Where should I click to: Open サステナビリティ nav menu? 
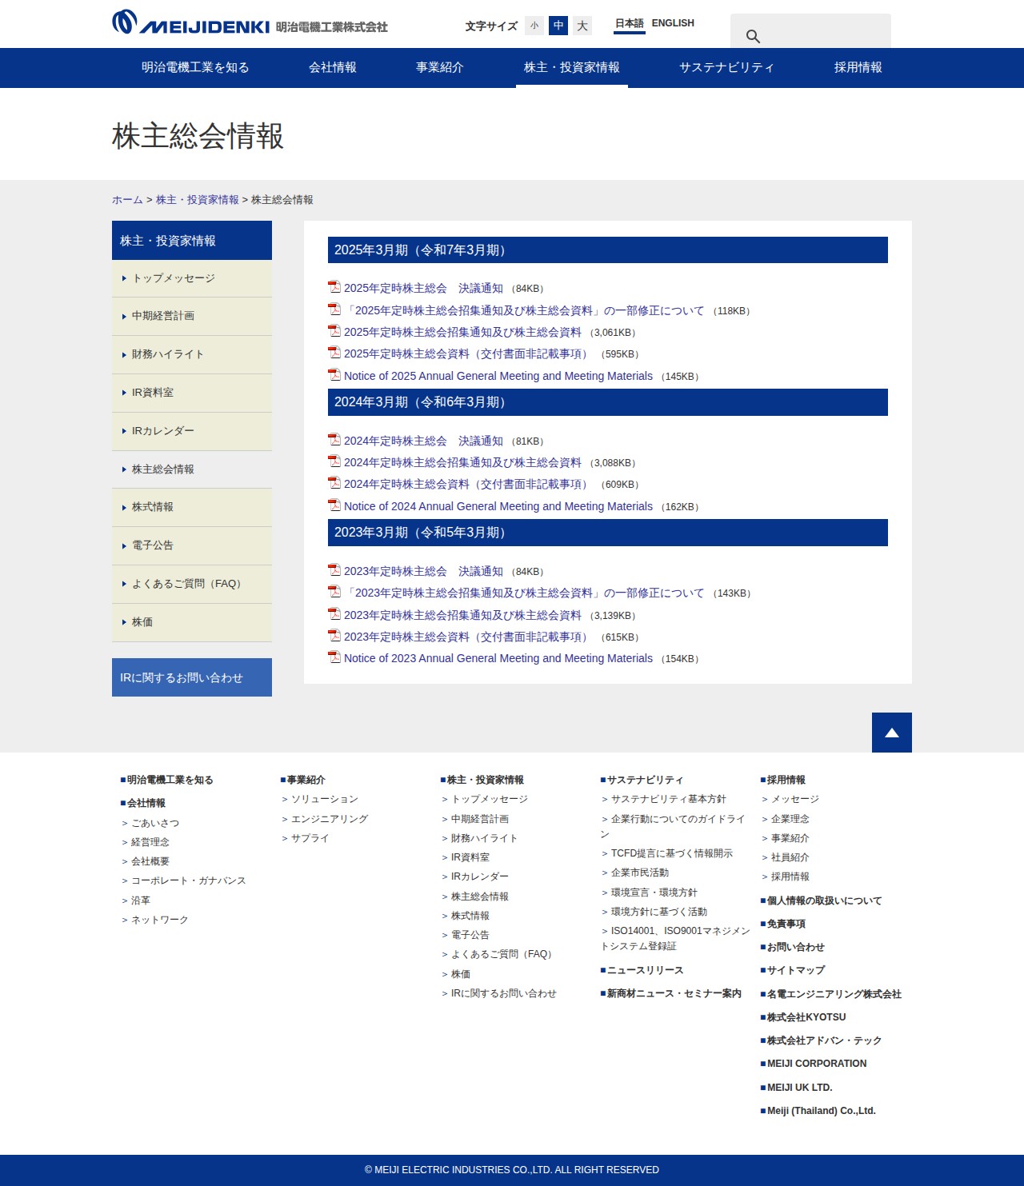(x=727, y=68)
